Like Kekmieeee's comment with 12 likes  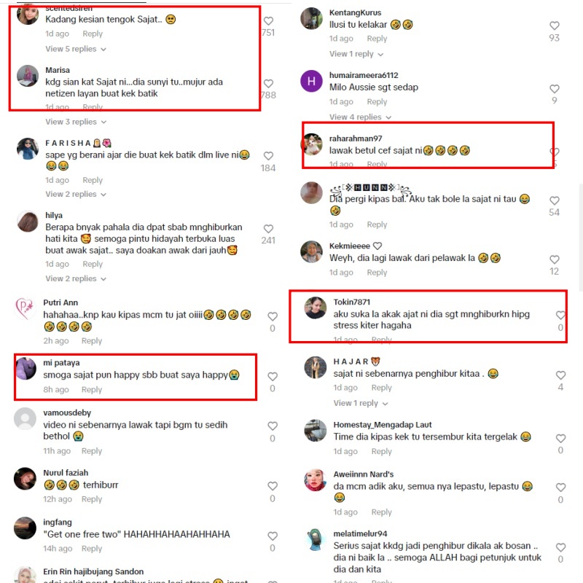[x=555, y=259]
